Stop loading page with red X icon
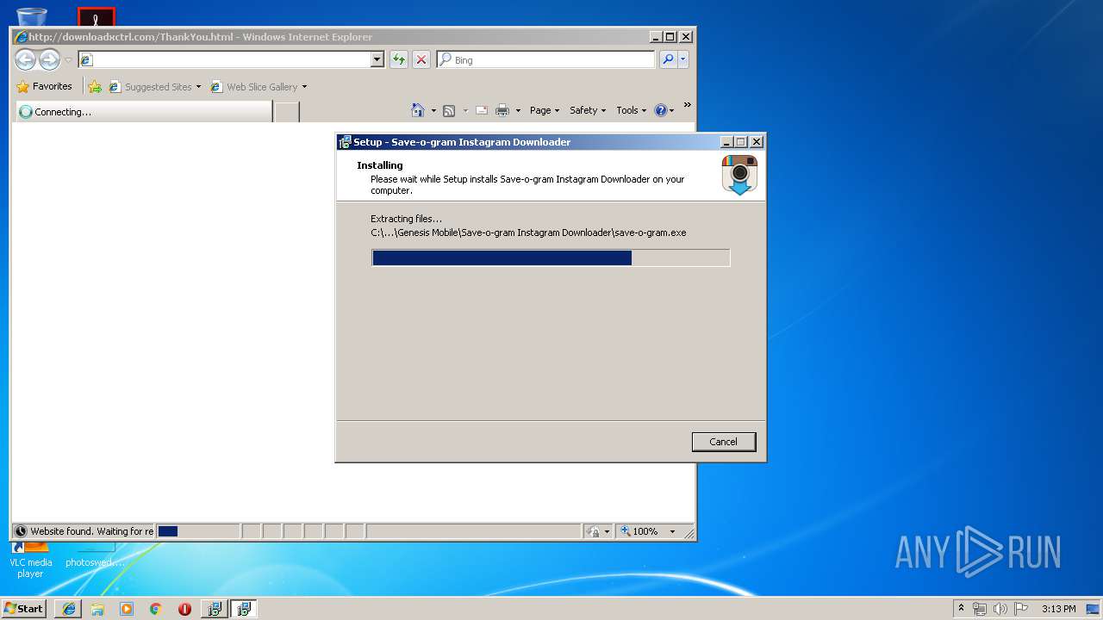 [421, 59]
